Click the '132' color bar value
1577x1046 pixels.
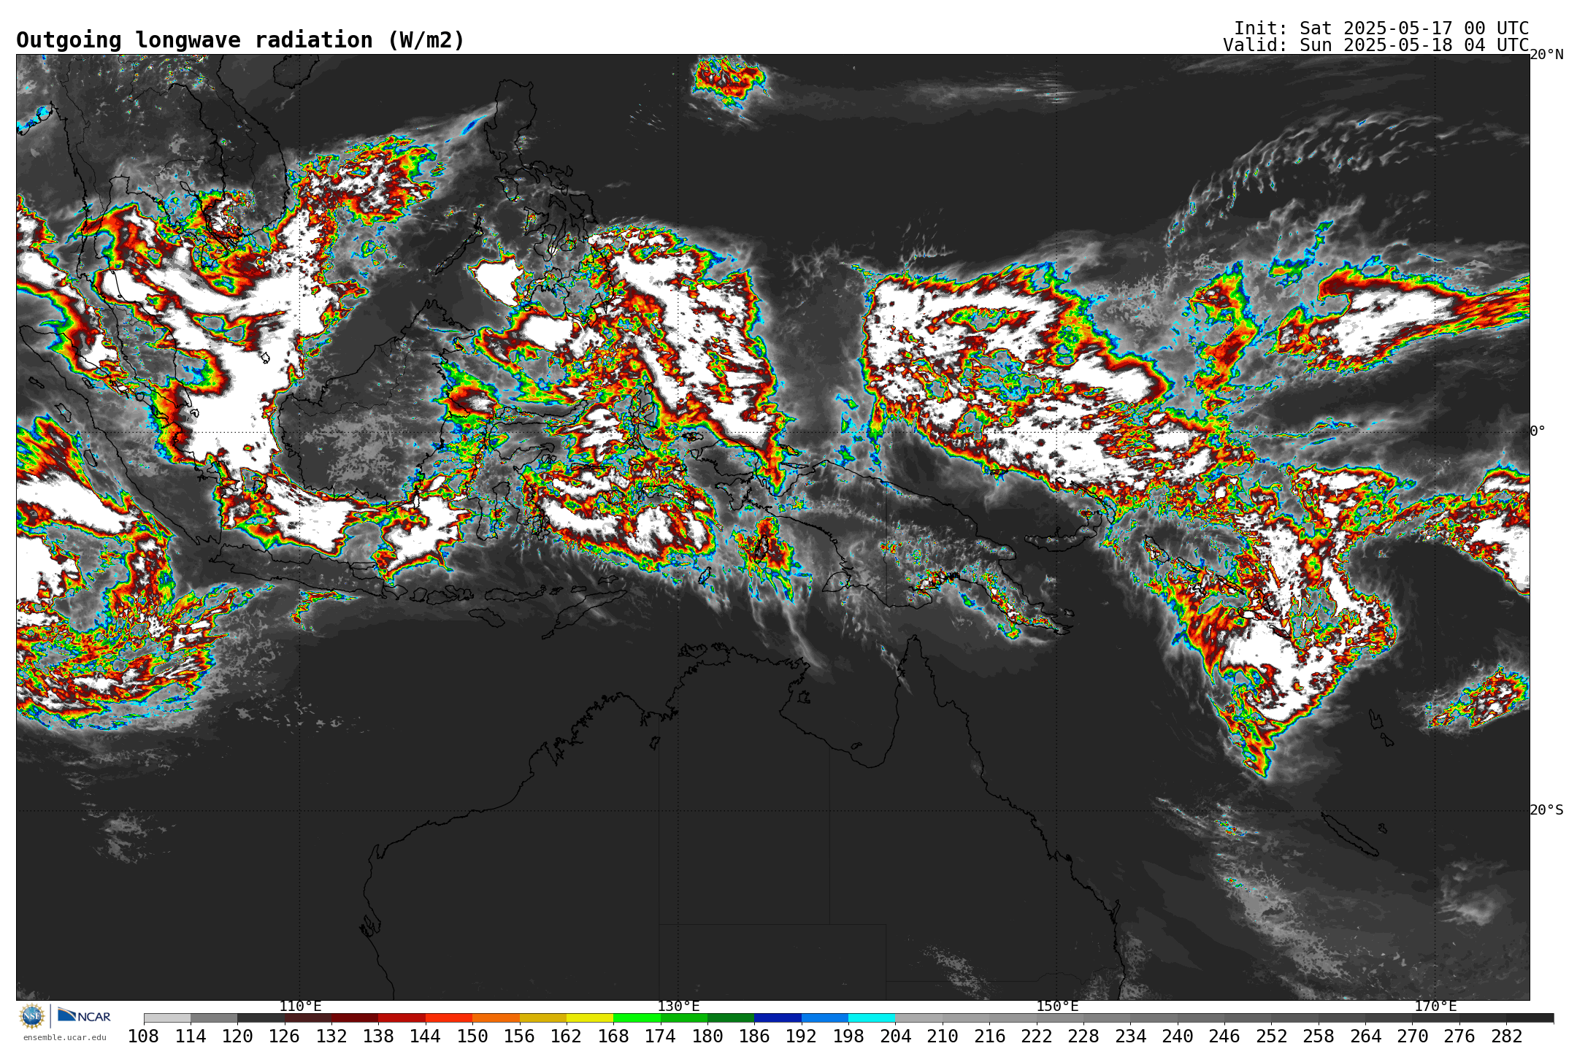(331, 1037)
